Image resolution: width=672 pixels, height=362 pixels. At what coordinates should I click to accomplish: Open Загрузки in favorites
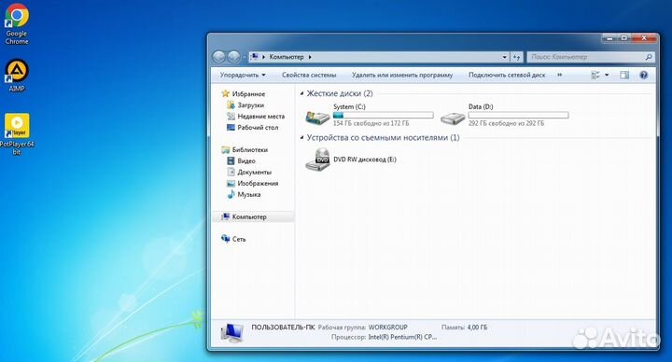pos(251,104)
